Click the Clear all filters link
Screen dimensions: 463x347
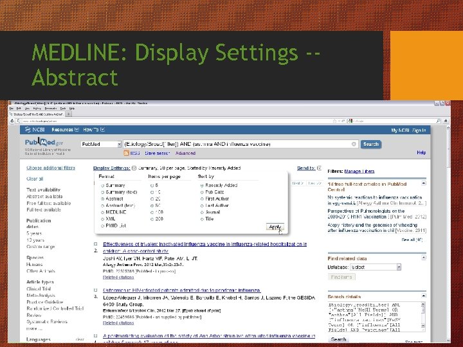tap(35, 179)
